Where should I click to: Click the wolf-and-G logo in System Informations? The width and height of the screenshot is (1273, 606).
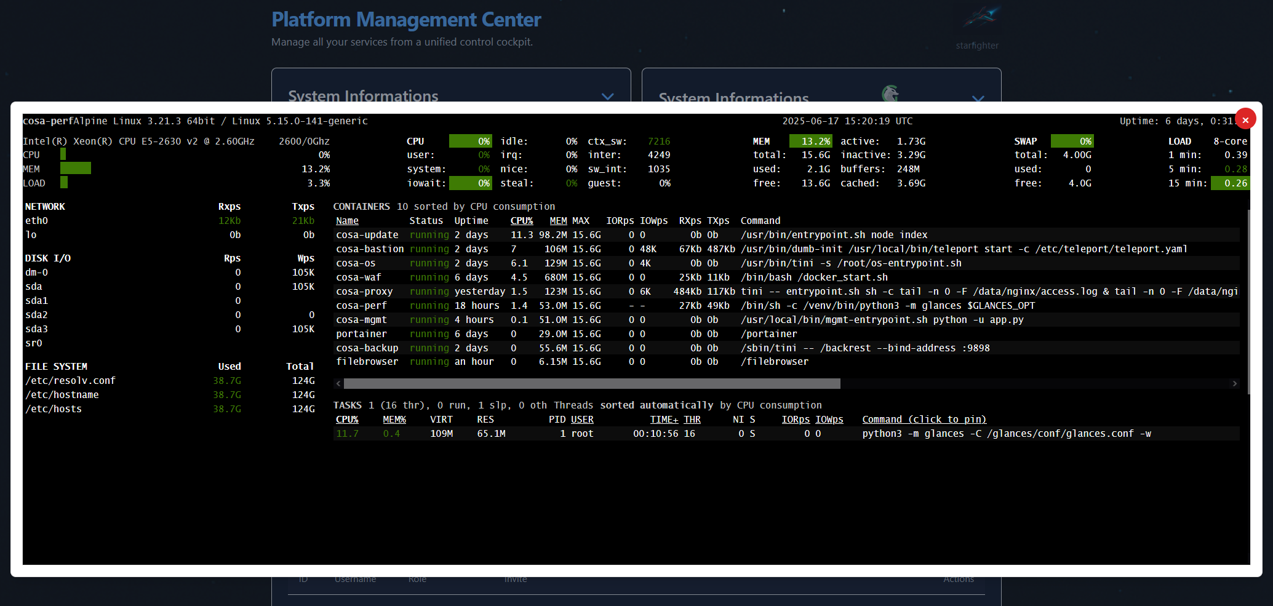click(x=890, y=93)
